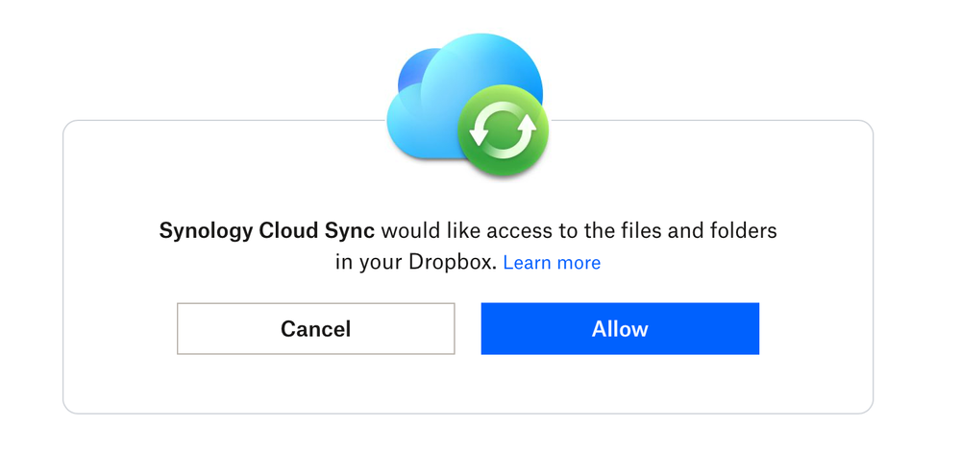Click the Cancel button label text
Screen dimensions: 961x473
click(x=315, y=329)
